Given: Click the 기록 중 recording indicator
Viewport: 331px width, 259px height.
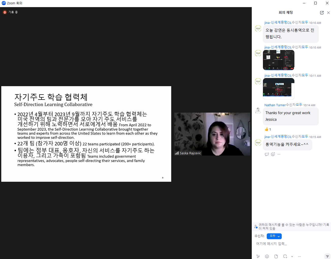Looking at the screenshot, I should click(10, 12).
